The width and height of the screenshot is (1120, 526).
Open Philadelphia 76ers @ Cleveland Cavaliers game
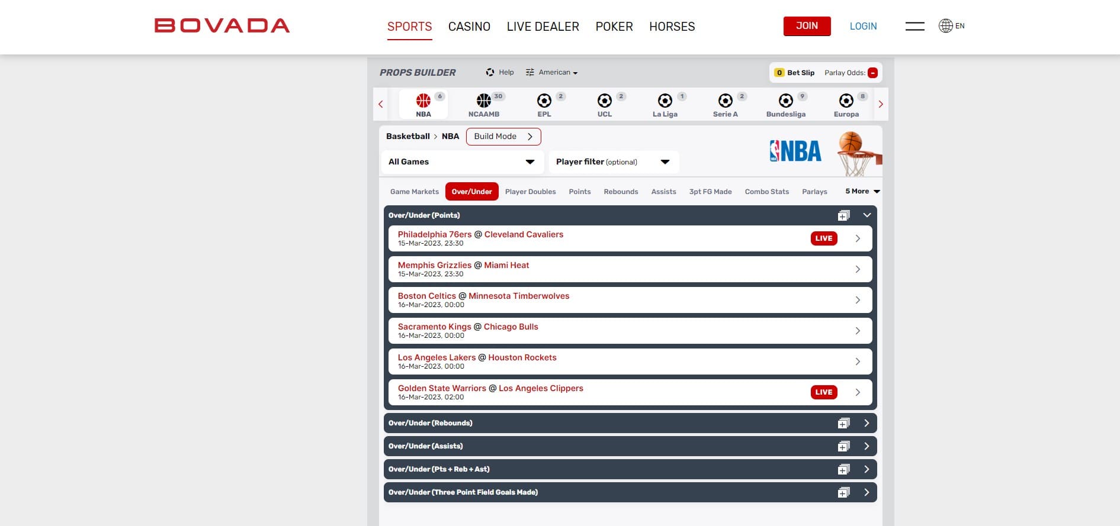[630, 238]
